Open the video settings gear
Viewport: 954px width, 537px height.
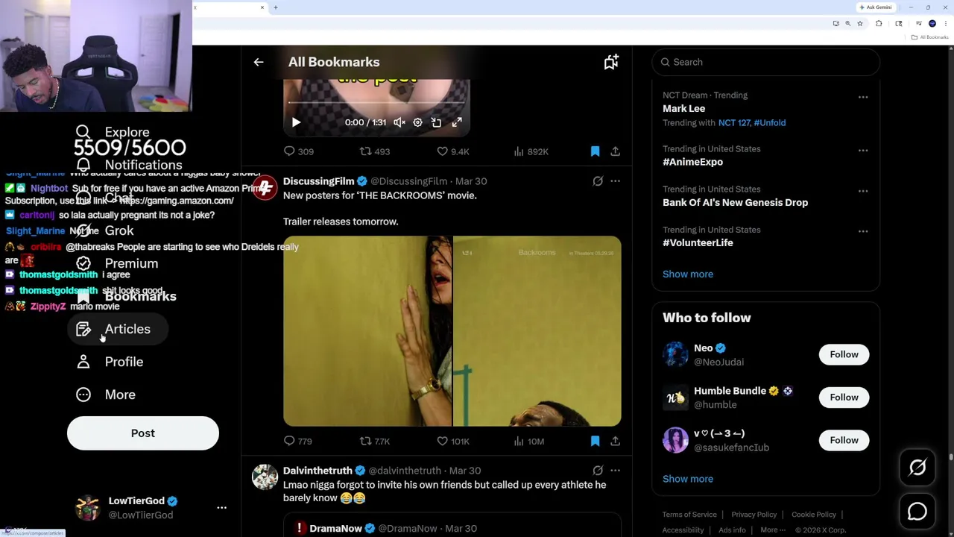pos(417,122)
